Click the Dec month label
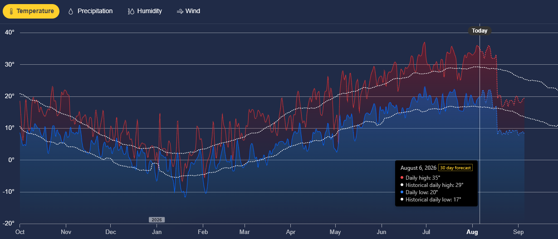Screen dimensions: 558x239 pos(110,232)
